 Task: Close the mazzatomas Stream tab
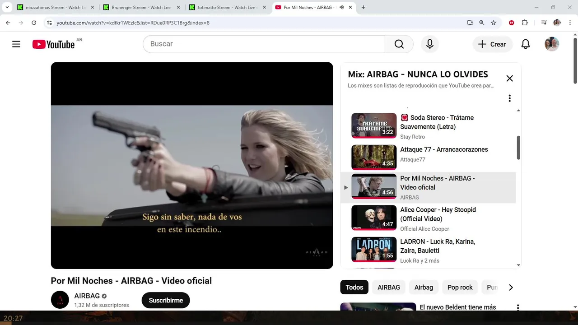92,7
